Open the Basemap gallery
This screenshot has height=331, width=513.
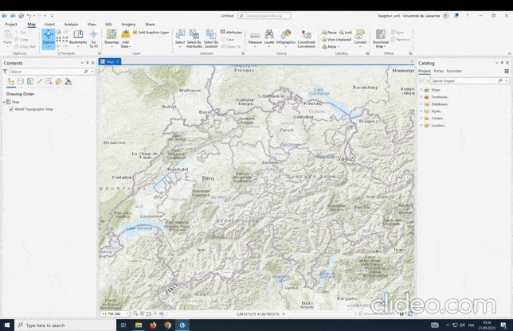pyautogui.click(x=112, y=37)
